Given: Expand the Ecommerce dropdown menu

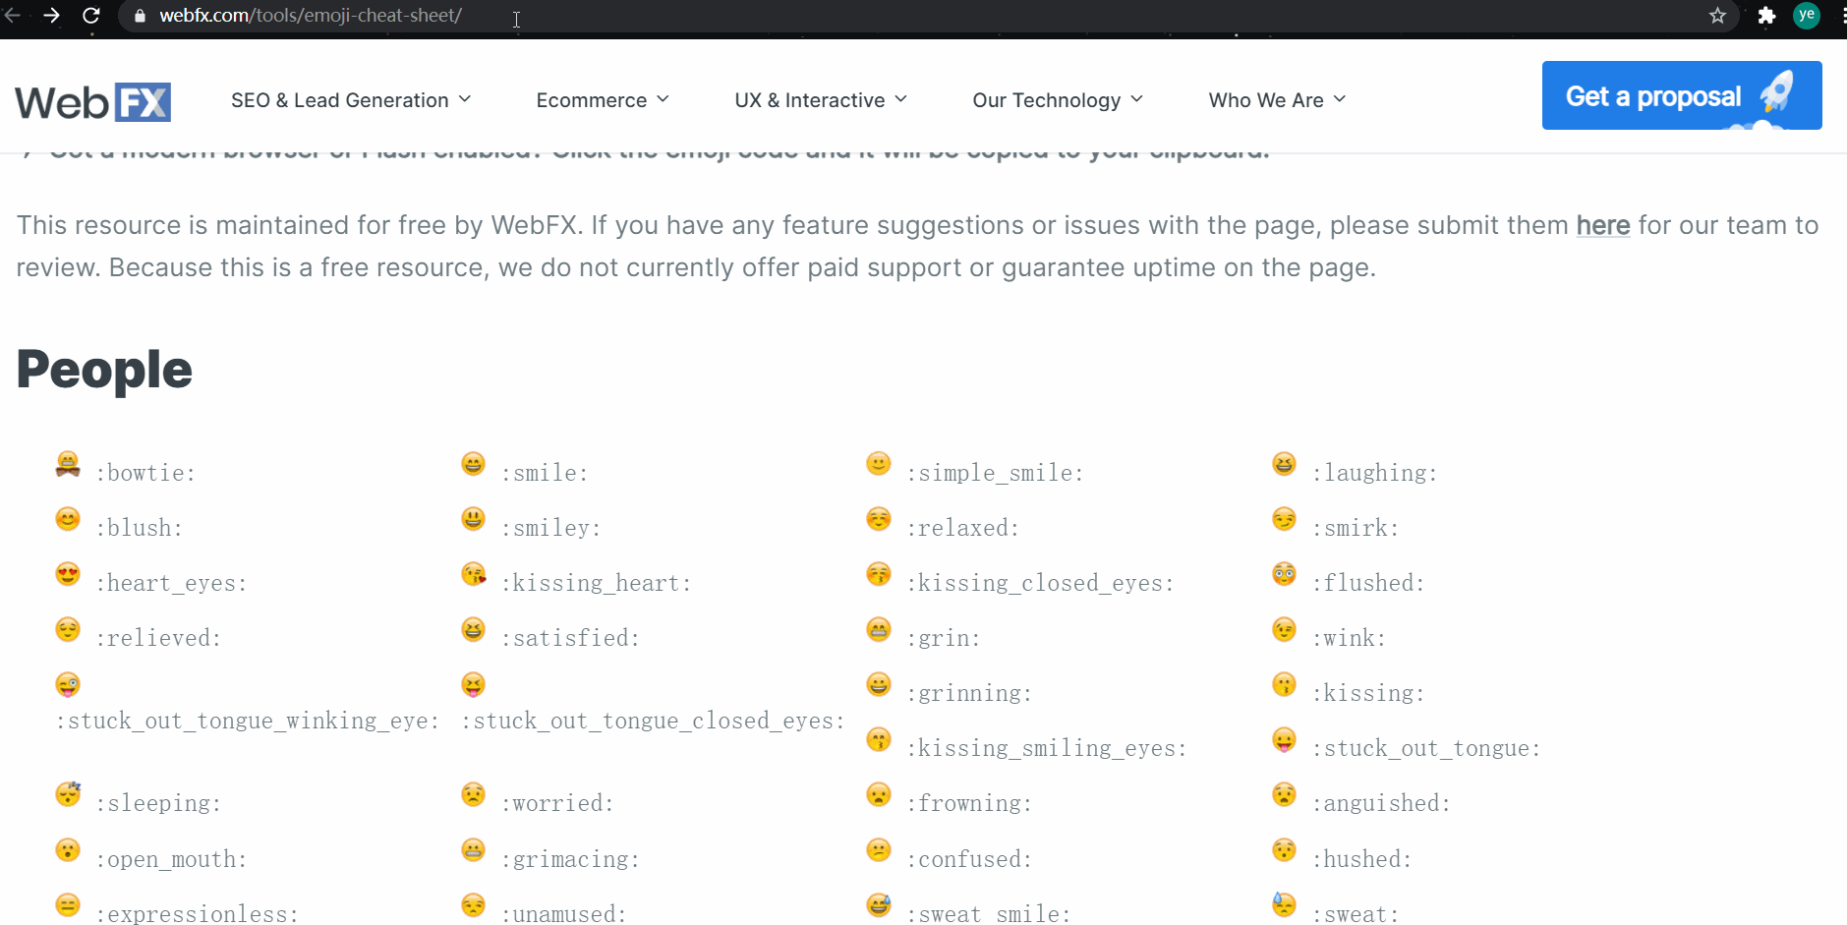Looking at the screenshot, I should coord(603,100).
